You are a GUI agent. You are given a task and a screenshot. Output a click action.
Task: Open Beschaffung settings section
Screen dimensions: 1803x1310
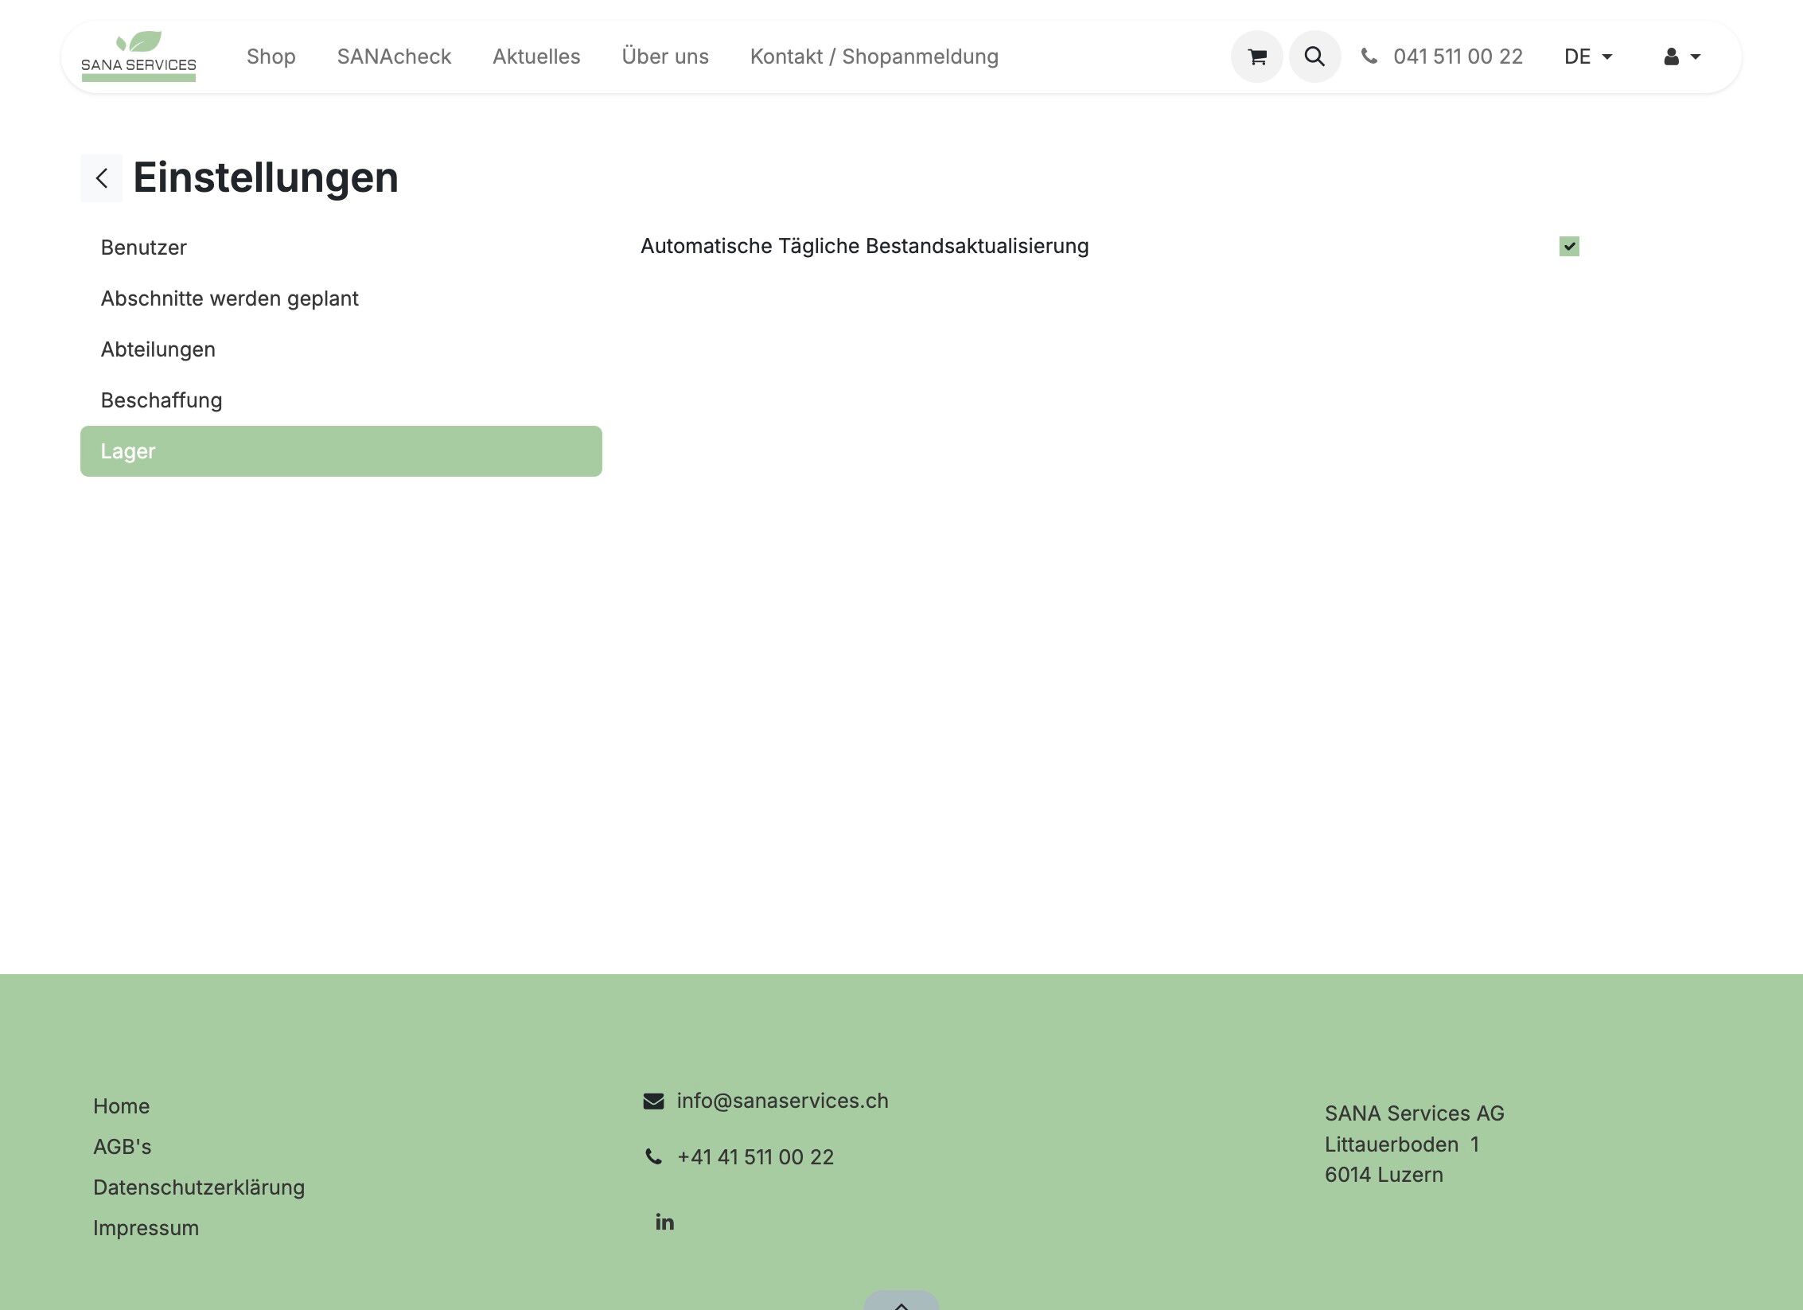click(x=162, y=400)
